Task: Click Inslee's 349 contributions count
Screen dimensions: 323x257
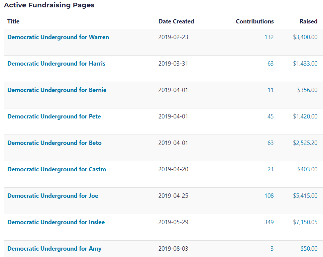Action: [x=269, y=222]
